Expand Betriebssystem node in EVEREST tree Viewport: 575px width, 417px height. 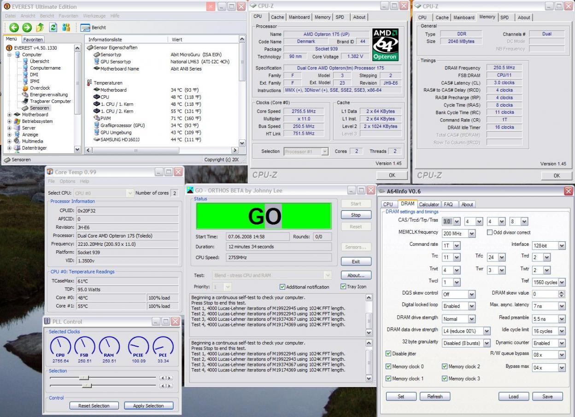10,122
